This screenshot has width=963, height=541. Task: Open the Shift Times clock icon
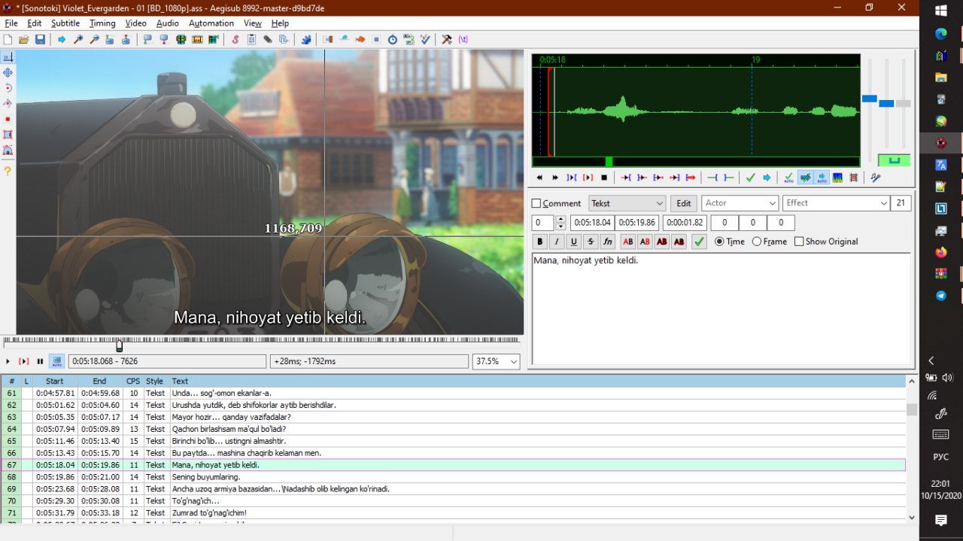tap(393, 39)
